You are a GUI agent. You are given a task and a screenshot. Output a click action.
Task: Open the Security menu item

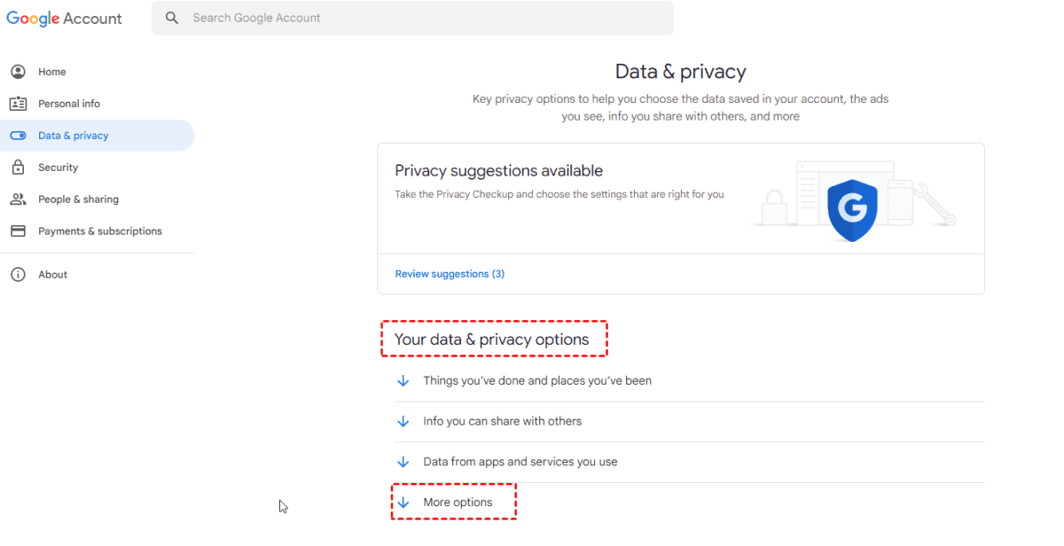click(59, 168)
